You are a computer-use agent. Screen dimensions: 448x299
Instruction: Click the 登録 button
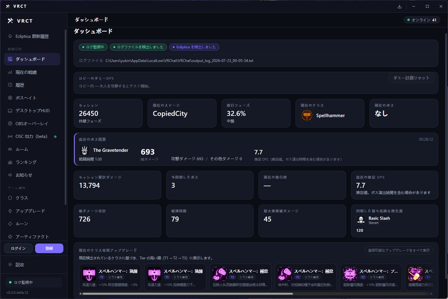coord(49,248)
